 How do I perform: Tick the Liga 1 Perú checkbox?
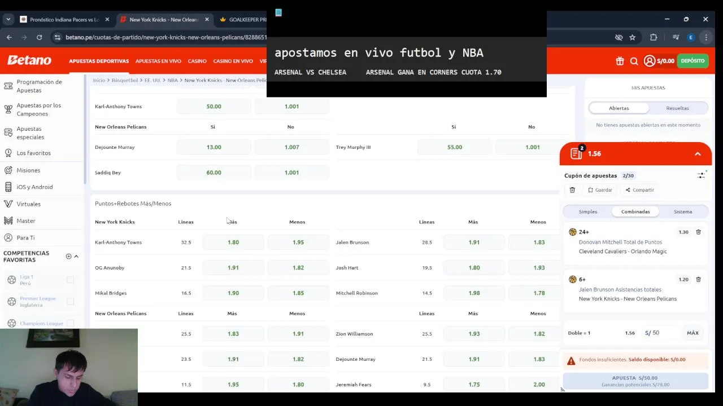click(x=70, y=280)
